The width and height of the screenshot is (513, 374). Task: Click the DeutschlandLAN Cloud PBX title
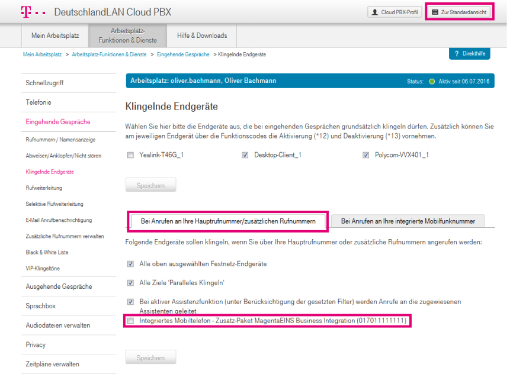pos(113,12)
